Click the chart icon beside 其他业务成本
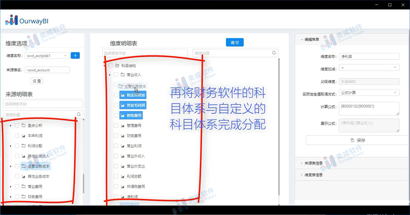 (x=24, y=177)
